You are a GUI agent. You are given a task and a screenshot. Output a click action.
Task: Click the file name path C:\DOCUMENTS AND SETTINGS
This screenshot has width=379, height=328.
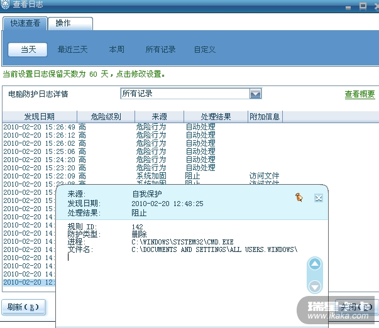[214, 249]
